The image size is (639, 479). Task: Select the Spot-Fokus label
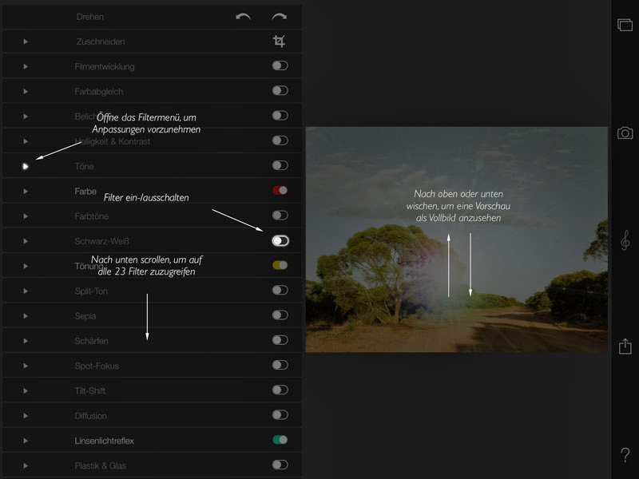[97, 366]
